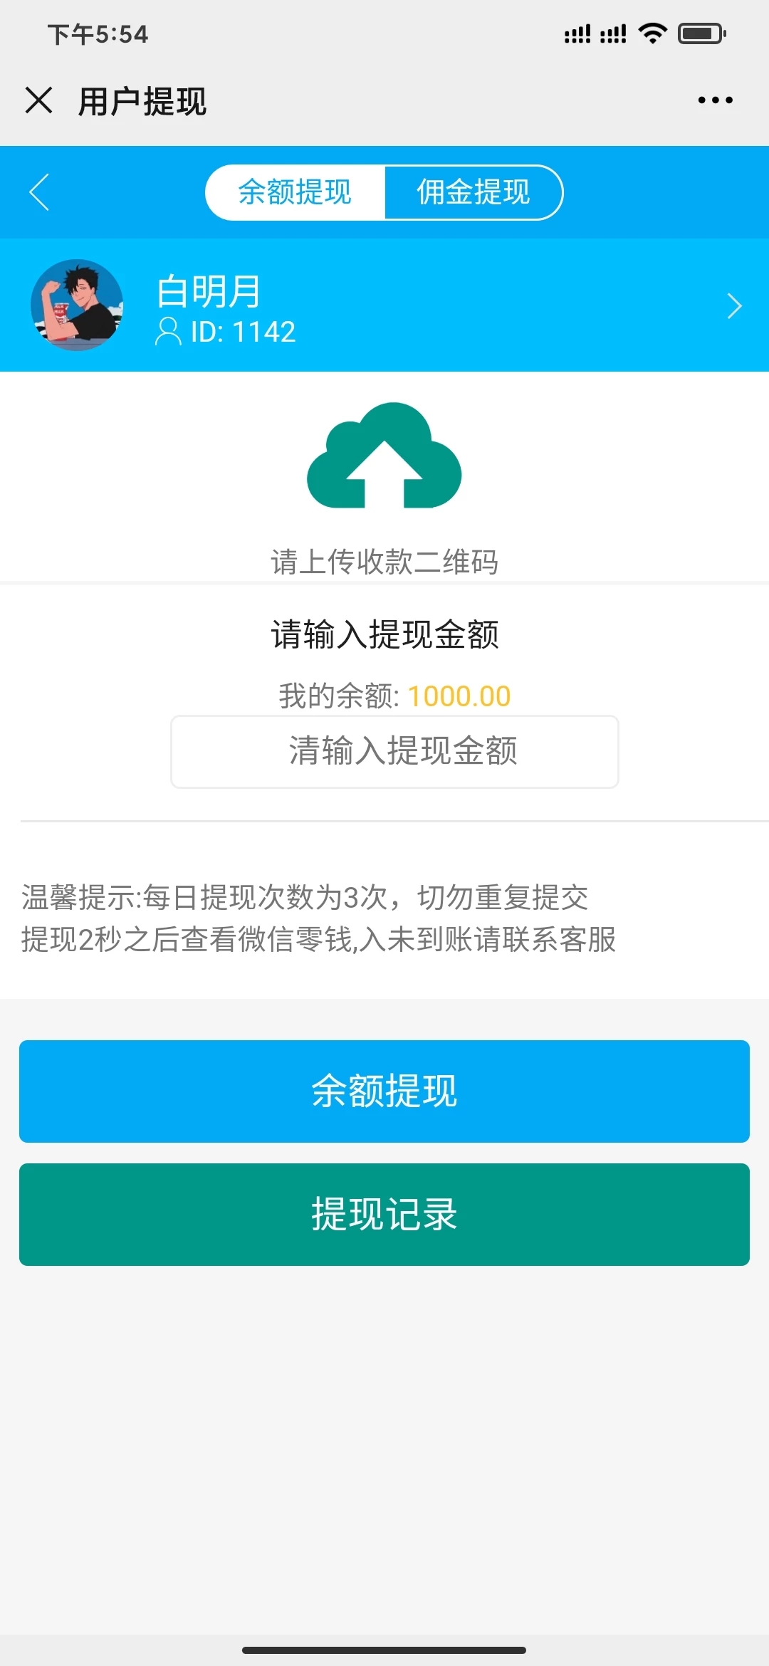The image size is (769, 1666).
Task: Tap the 请上传收款二维码 label
Action: pos(384,562)
